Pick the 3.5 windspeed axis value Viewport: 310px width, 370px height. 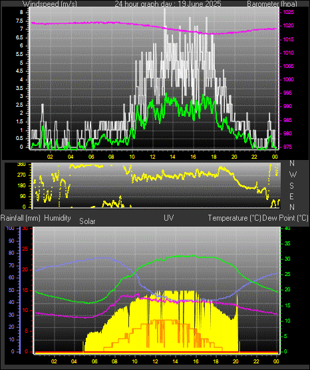[19, 88]
